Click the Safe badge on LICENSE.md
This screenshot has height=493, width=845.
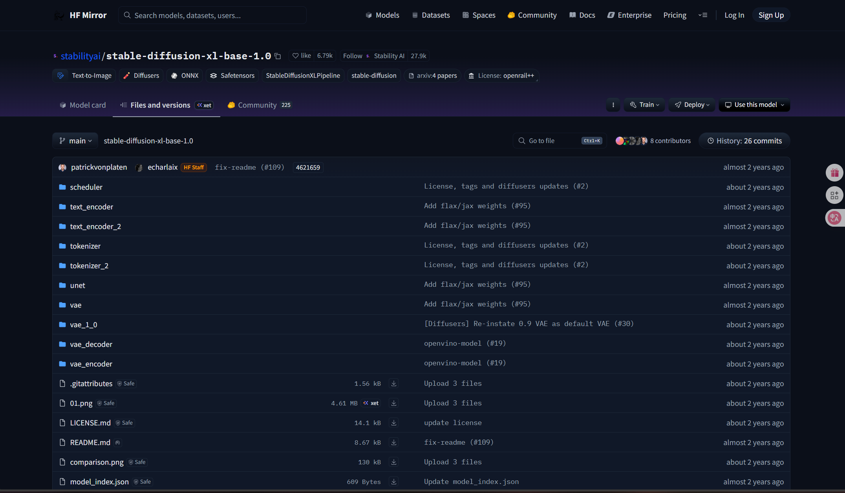[124, 423]
